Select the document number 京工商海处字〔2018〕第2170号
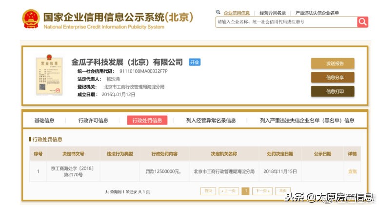This screenshot has width=380, height=208. [72, 171]
